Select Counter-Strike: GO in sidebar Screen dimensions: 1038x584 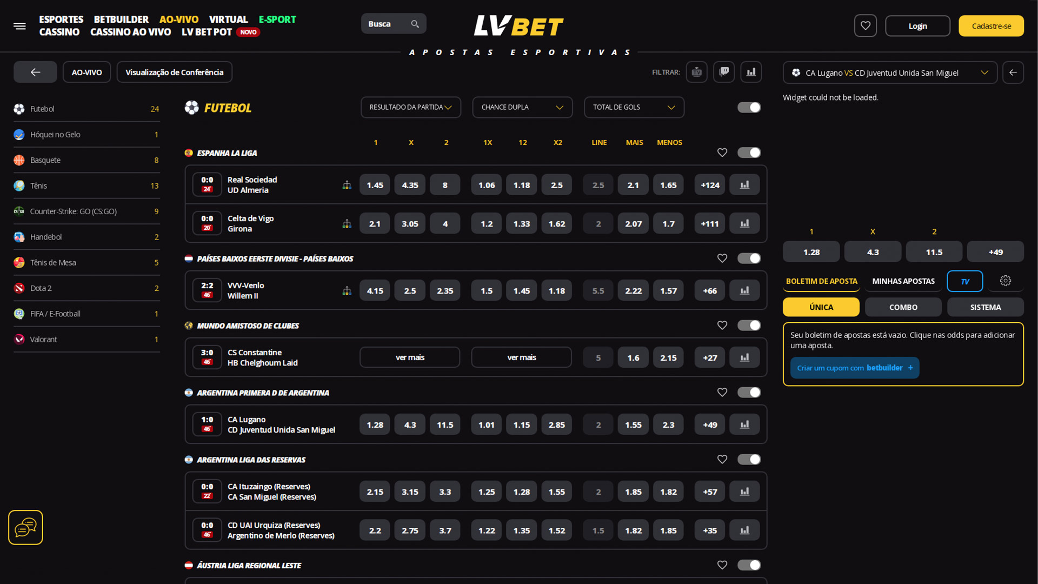86,211
